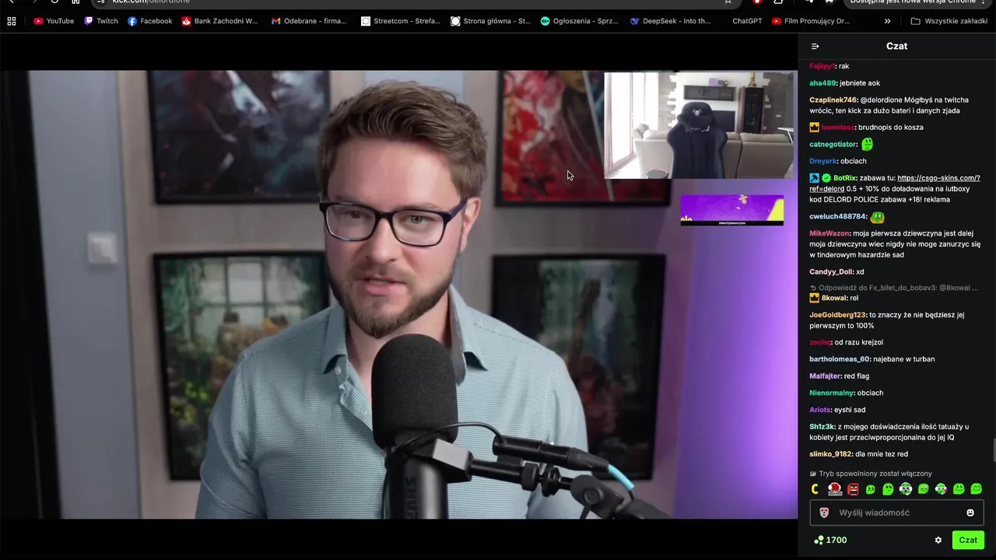Open chat settings gear icon
Screen dimensions: 996x560
click(938, 540)
